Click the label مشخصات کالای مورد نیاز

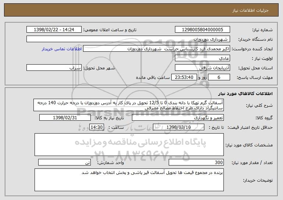[249, 145]
